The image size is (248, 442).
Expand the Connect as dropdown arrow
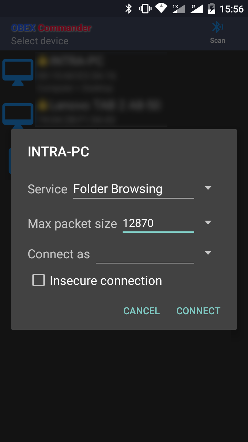(x=208, y=253)
